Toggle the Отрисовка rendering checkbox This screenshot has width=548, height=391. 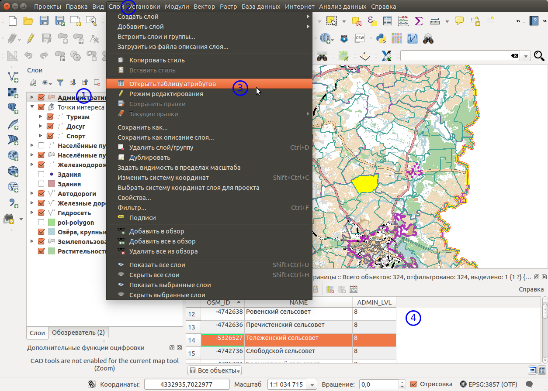coord(414,384)
